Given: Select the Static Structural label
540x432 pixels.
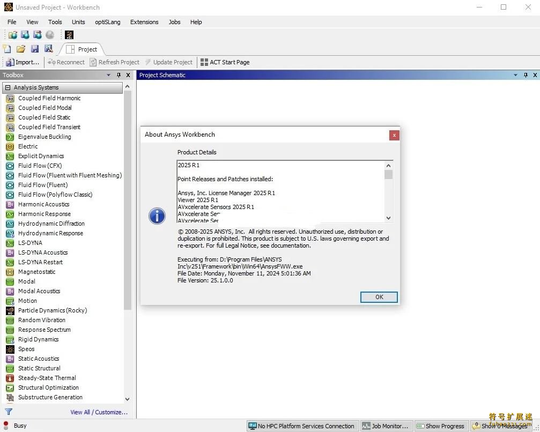Looking at the screenshot, I should pyautogui.click(x=39, y=368).
